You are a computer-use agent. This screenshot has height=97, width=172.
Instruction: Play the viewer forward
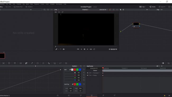88,49
